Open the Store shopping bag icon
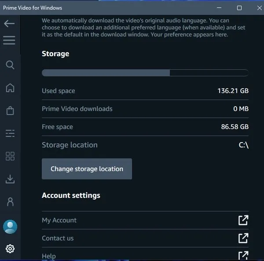 point(10,111)
